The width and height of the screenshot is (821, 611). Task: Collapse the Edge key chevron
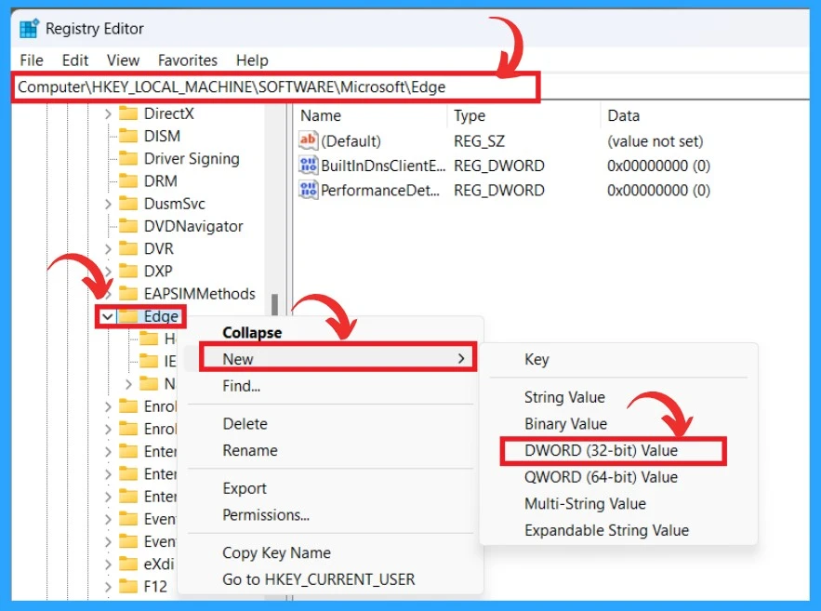coord(107,317)
